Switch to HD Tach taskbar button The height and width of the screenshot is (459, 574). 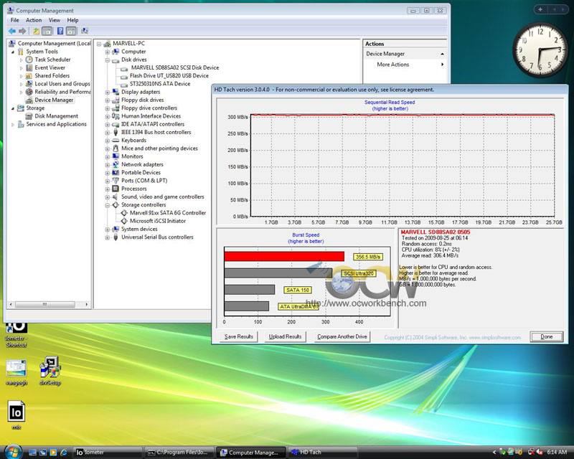click(x=322, y=453)
